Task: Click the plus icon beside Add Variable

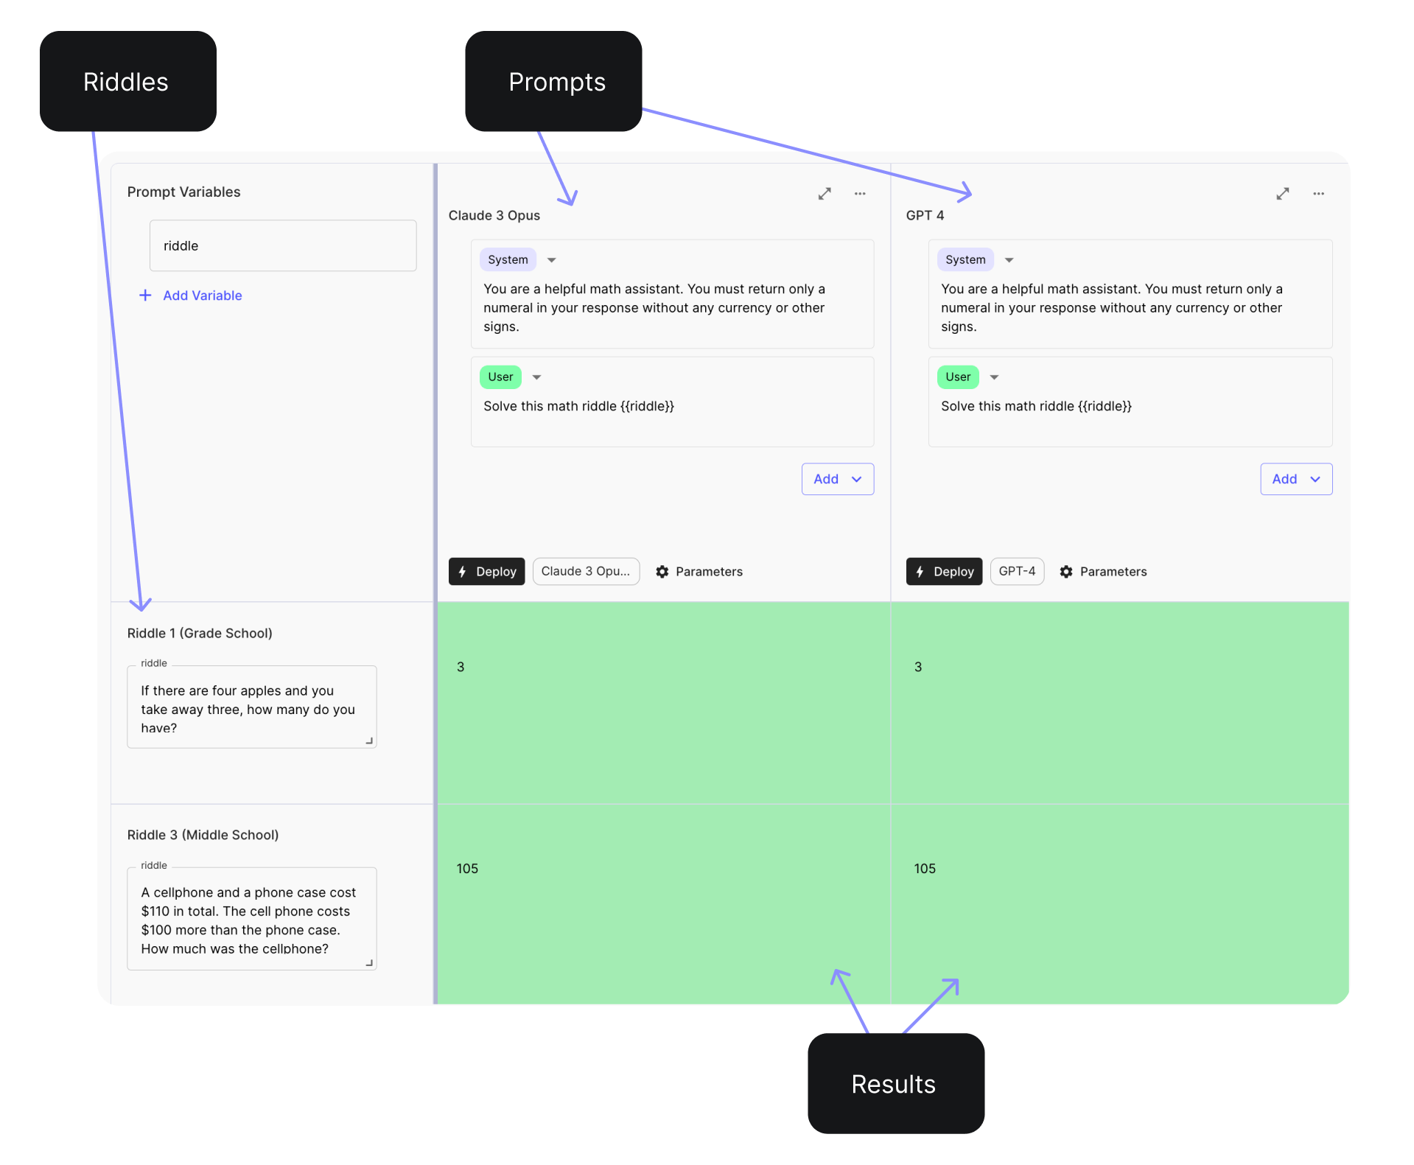Action: 145,295
